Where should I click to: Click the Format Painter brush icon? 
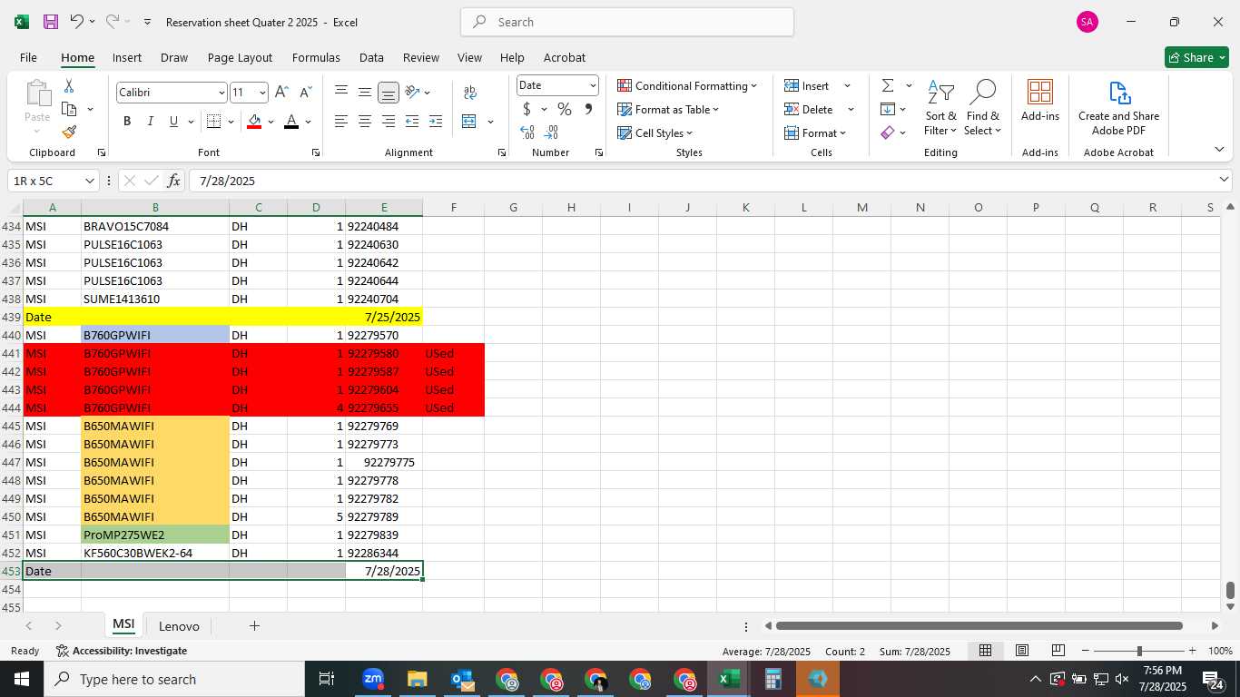[69, 133]
